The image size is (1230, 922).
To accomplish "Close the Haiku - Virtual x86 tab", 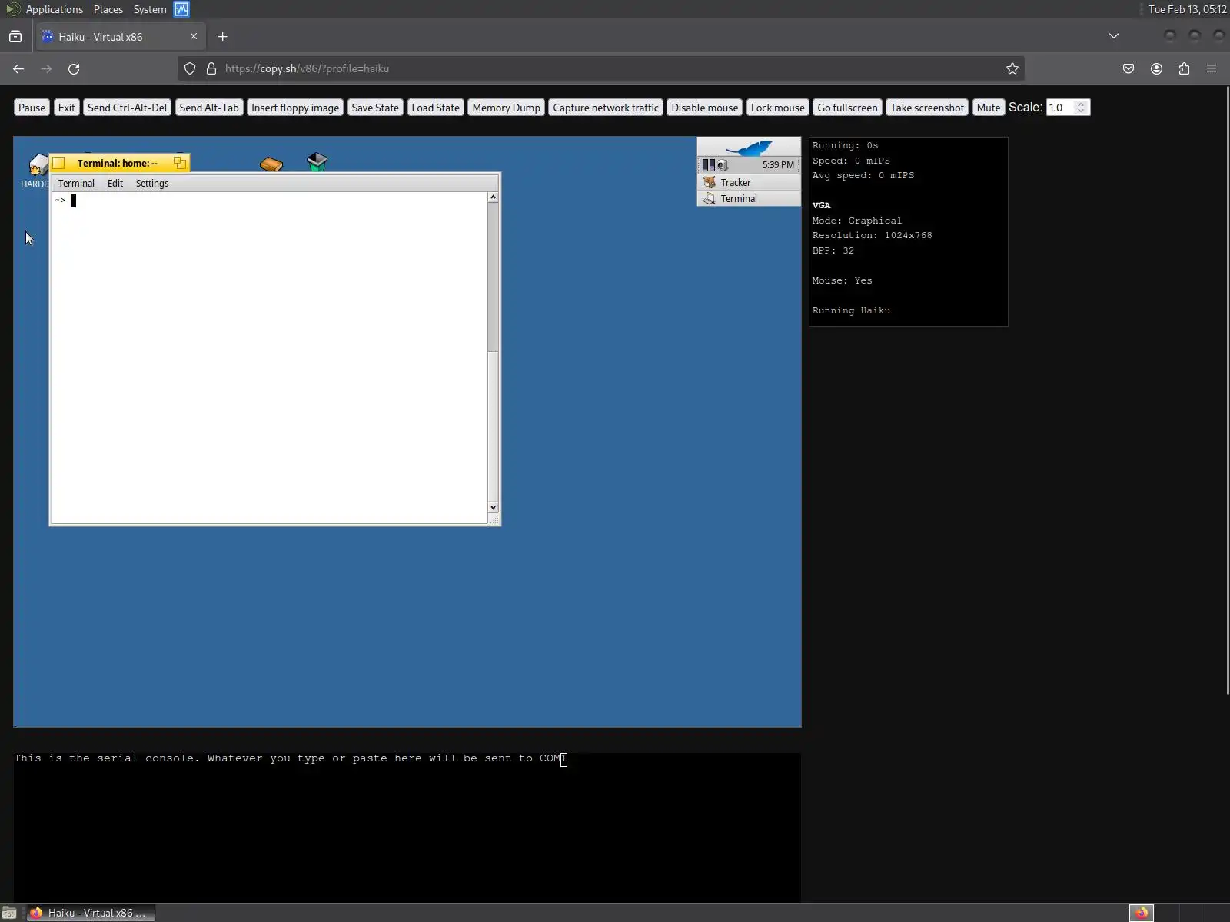I will [194, 36].
